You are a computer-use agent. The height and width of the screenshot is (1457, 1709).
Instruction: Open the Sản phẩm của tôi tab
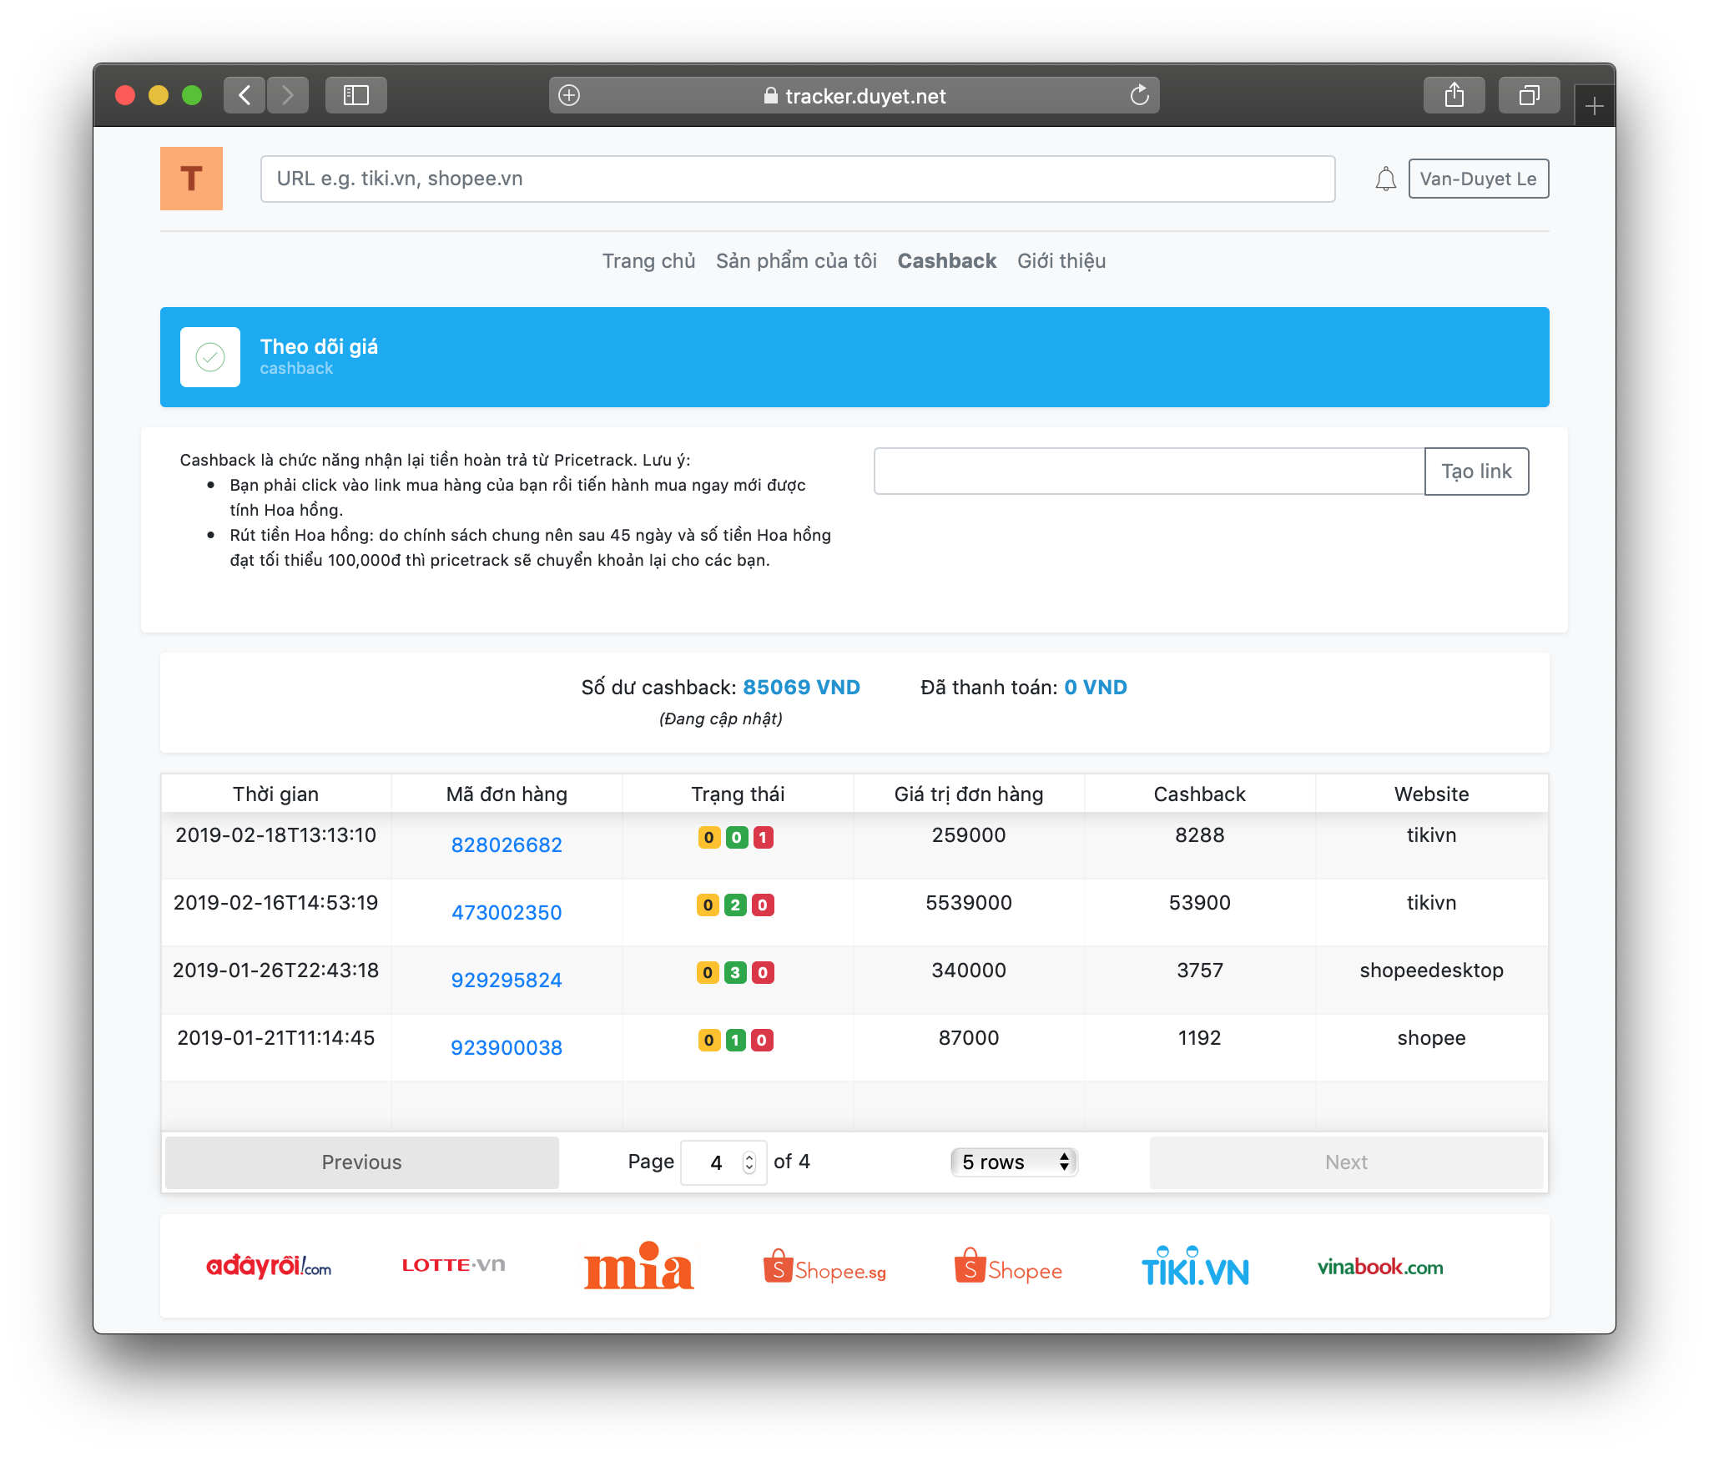click(x=796, y=261)
